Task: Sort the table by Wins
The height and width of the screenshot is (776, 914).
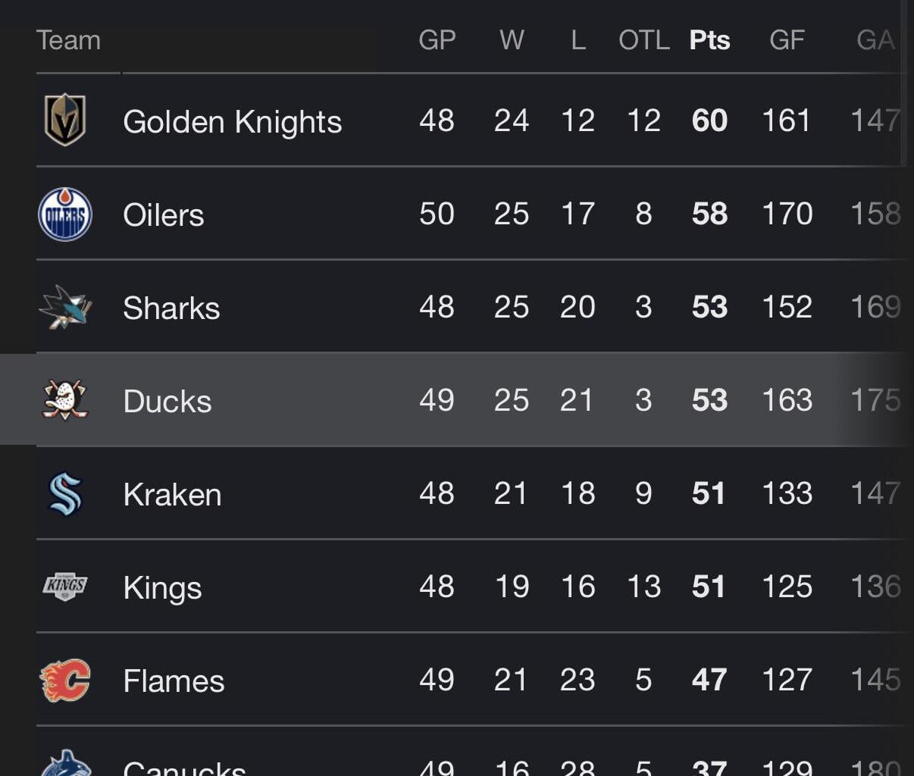Action: tap(512, 40)
